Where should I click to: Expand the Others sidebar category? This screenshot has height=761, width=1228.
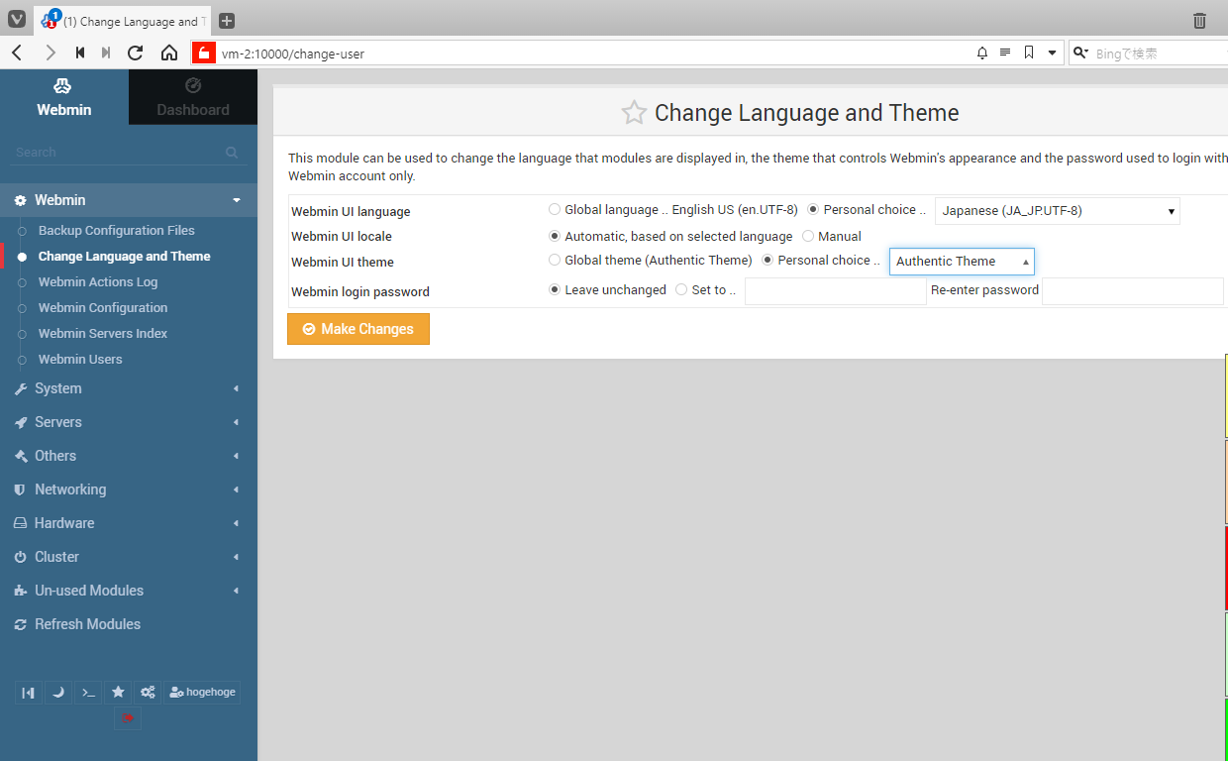pyautogui.click(x=129, y=456)
